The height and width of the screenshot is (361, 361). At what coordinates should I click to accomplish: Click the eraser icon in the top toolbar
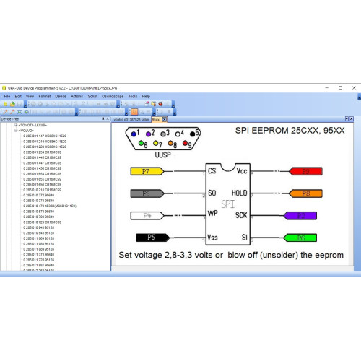pos(147,104)
